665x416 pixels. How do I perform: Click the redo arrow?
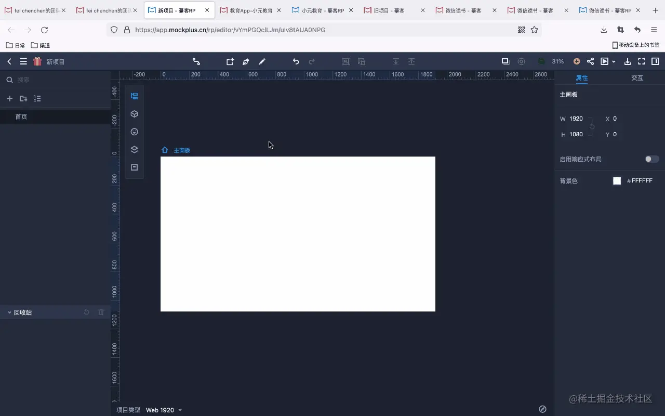point(312,61)
